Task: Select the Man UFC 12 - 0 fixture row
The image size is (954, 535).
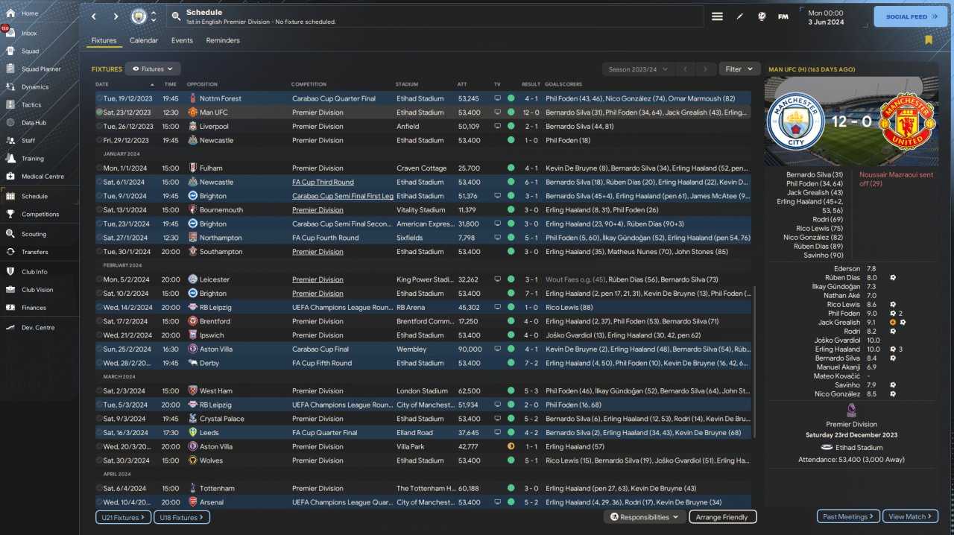Action: [423, 113]
